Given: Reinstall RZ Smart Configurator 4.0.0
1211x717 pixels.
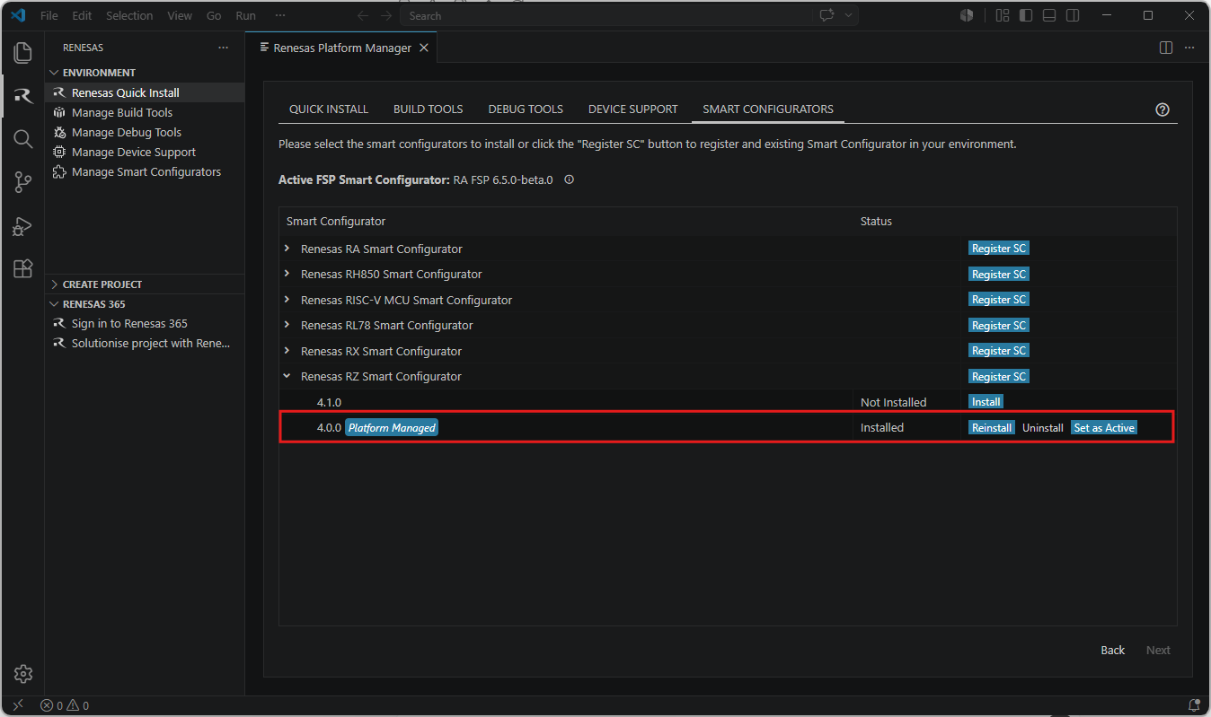Looking at the screenshot, I should pos(992,428).
